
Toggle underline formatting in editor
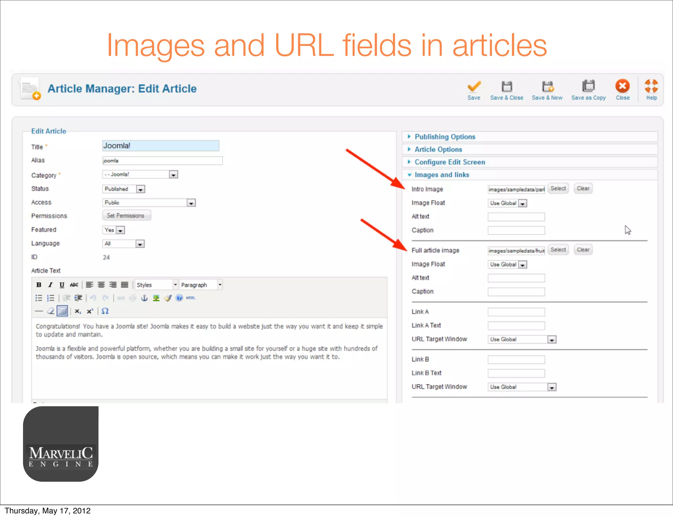[61, 285]
